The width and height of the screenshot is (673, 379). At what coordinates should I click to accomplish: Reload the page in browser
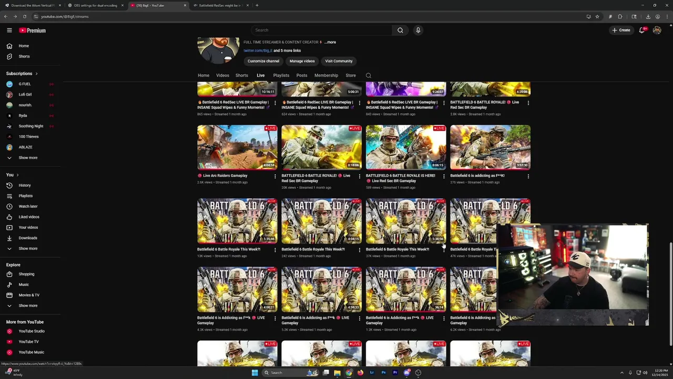point(24,16)
